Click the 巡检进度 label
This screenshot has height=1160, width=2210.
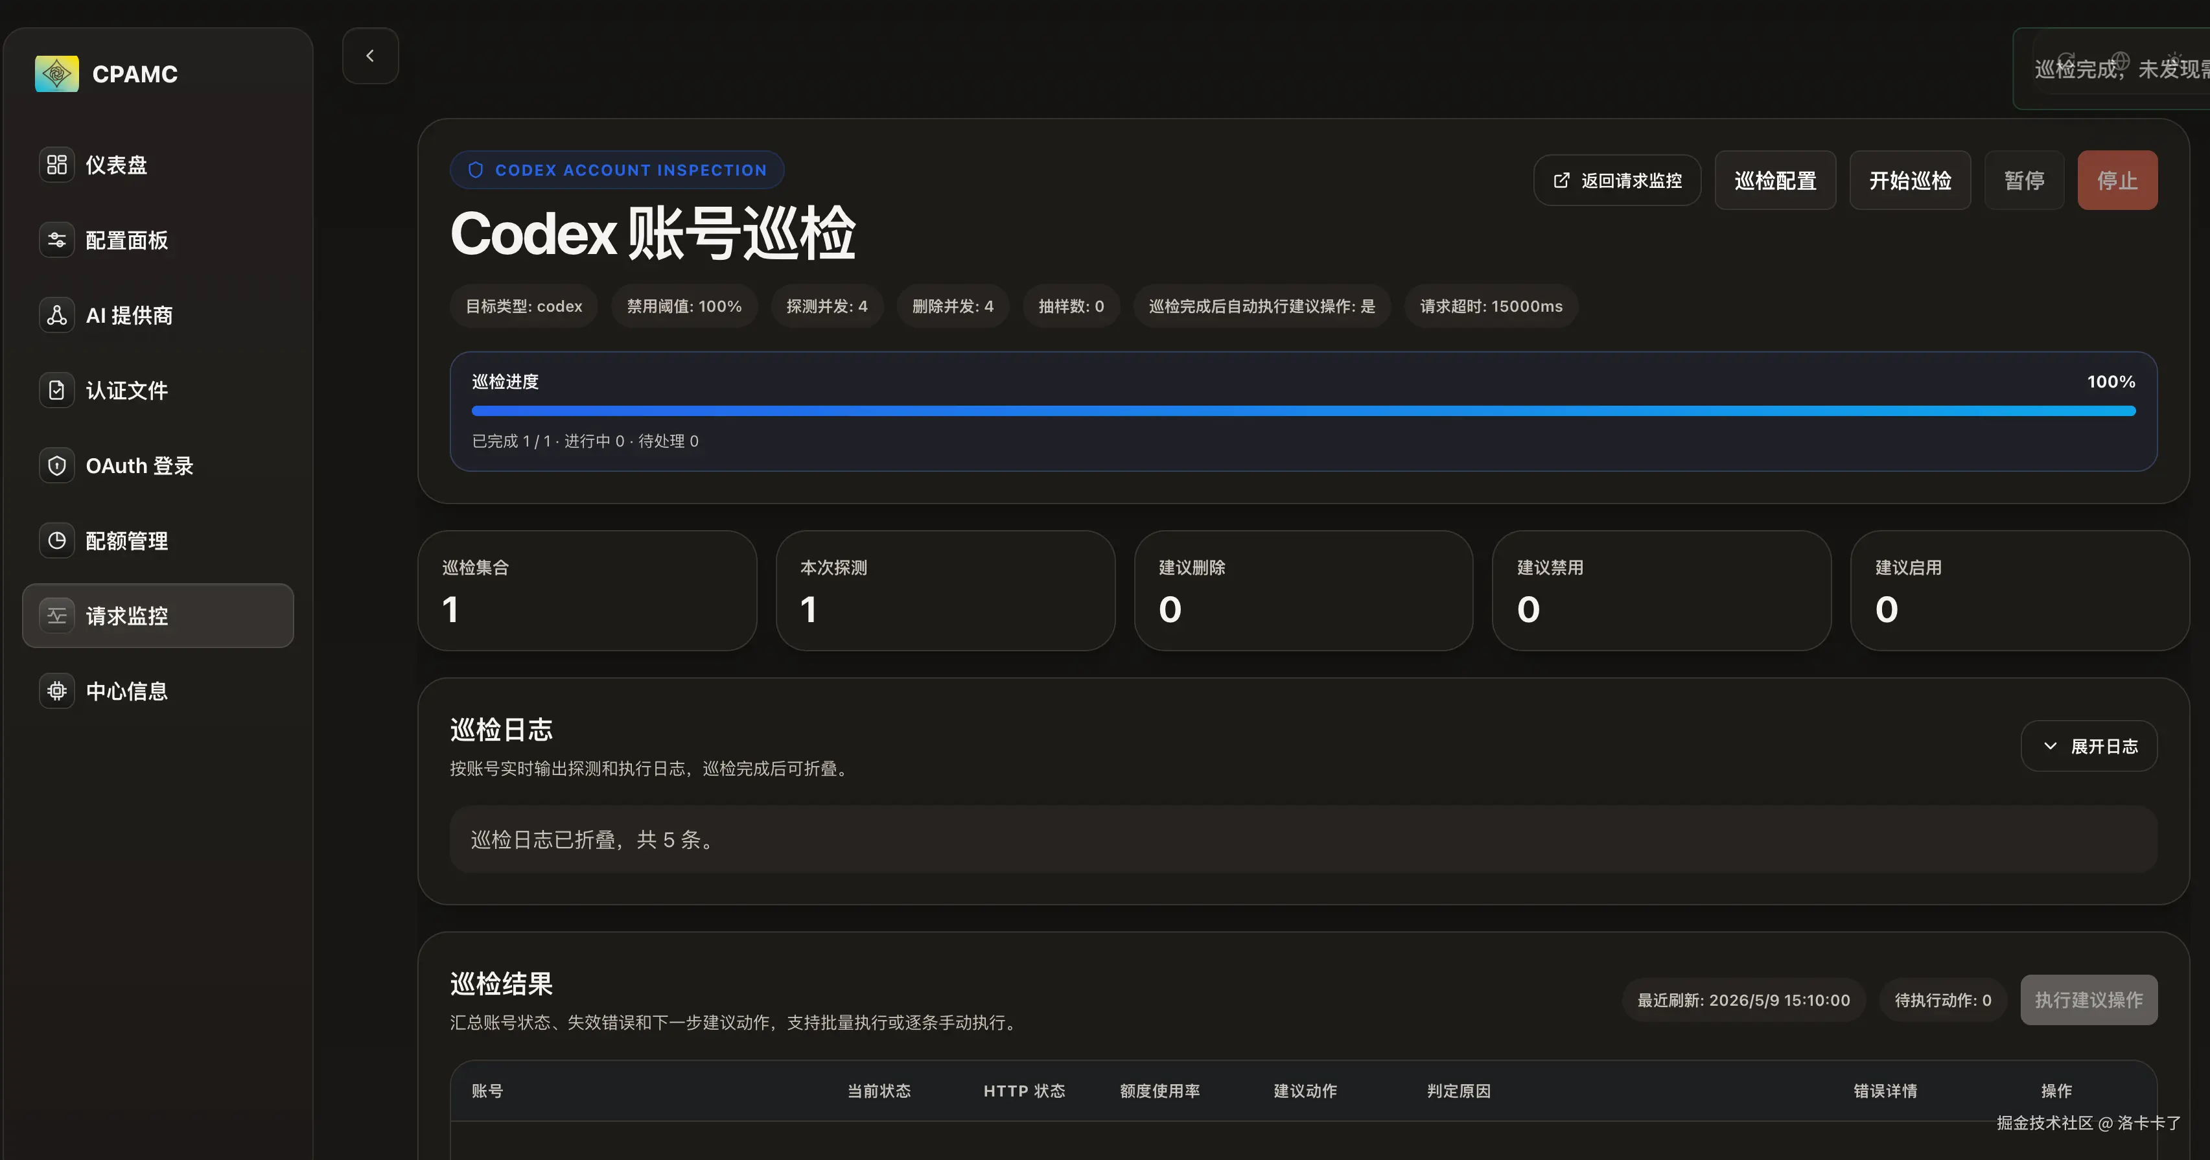point(506,382)
